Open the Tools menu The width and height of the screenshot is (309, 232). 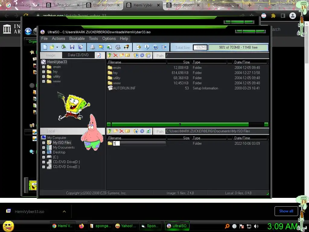tap(94, 38)
